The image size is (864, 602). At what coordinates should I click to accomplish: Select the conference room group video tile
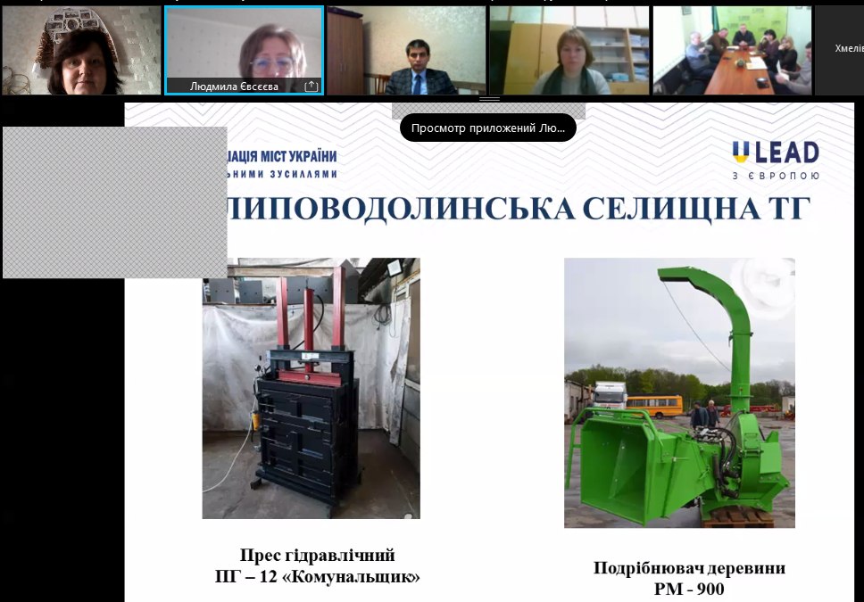pyautogui.click(x=732, y=50)
